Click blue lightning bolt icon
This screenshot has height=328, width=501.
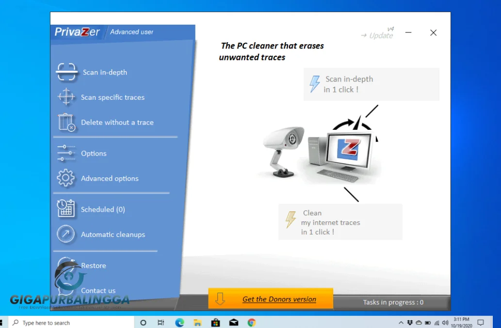coord(314,84)
